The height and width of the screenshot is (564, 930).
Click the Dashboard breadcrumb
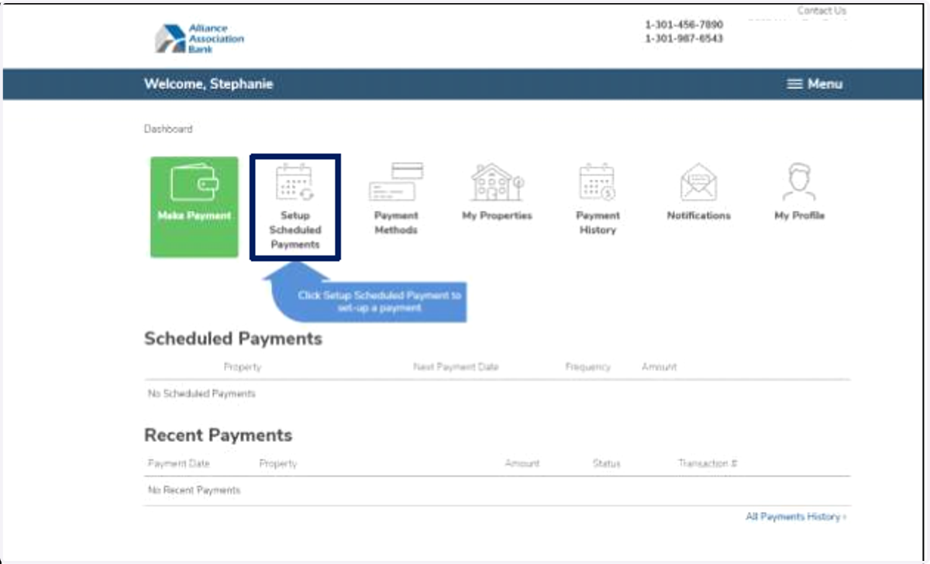pyautogui.click(x=168, y=129)
